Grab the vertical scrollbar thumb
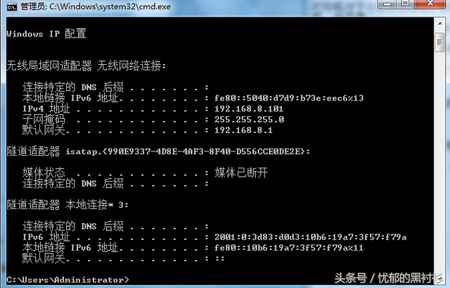 pyautogui.click(x=439, y=42)
